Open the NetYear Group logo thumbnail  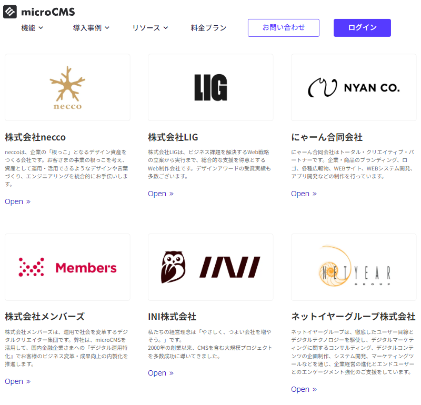point(354,267)
